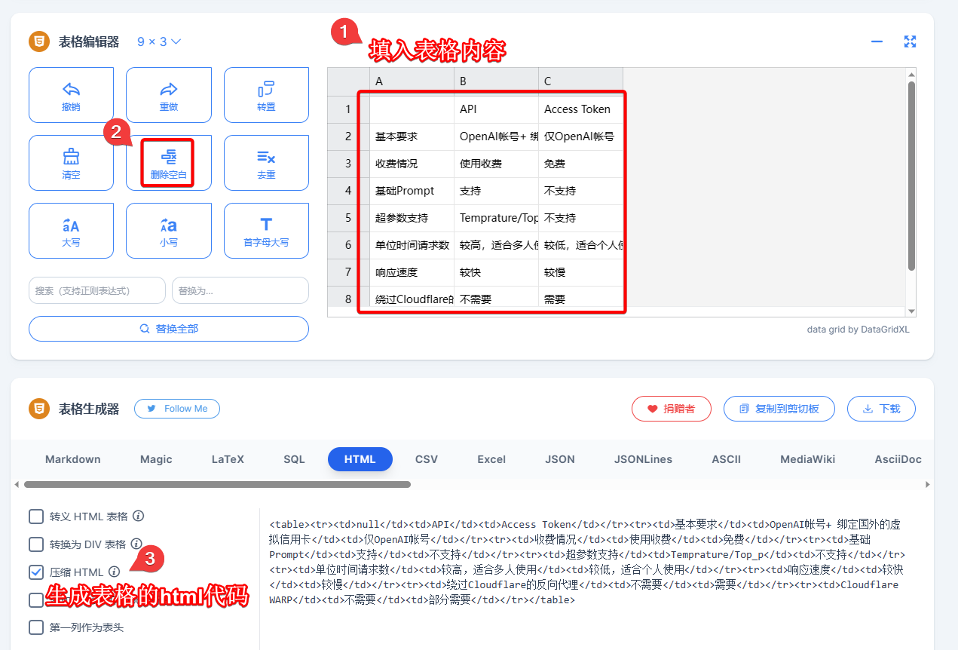Click the cell containing 基础Prompt
Screen dimensions: 958x650
tap(412, 191)
